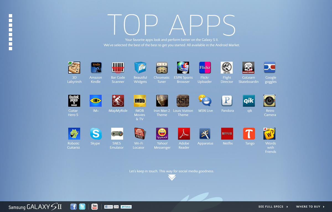Open the Skype app icon
332x212 pixels.
(96, 134)
